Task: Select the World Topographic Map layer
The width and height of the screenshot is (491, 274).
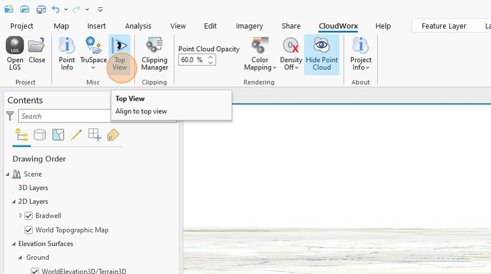Action: tap(72, 230)
